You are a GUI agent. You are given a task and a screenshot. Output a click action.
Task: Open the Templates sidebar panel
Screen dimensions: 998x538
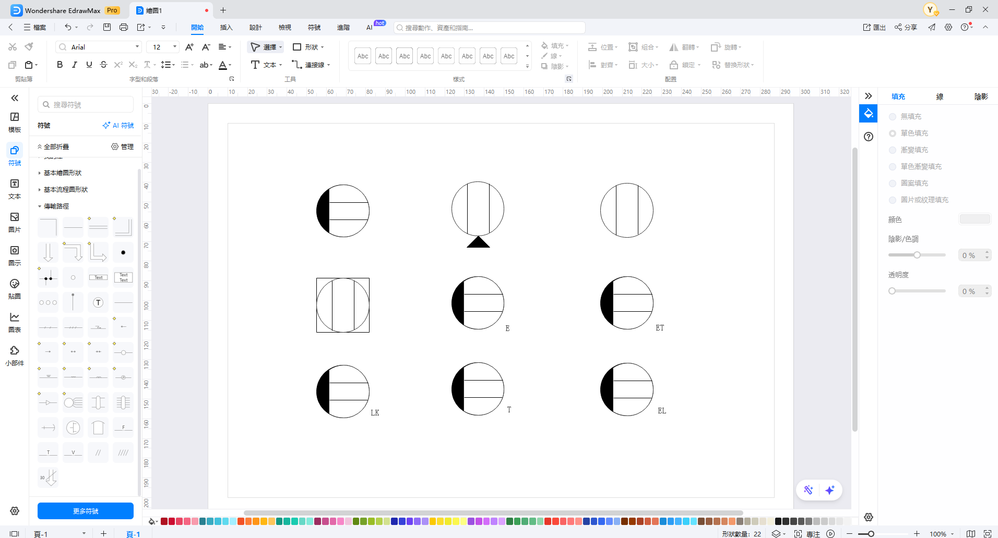(x=15, y=122)
